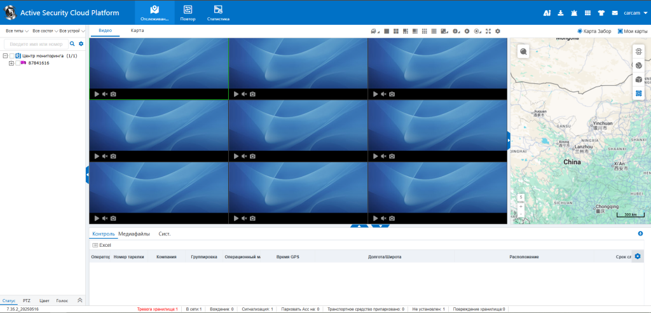Open the alarm siren notifications icon
Image resolution: width=651 pixels, height=313 pixels.
pyautogui.click(x=574, y=13)
